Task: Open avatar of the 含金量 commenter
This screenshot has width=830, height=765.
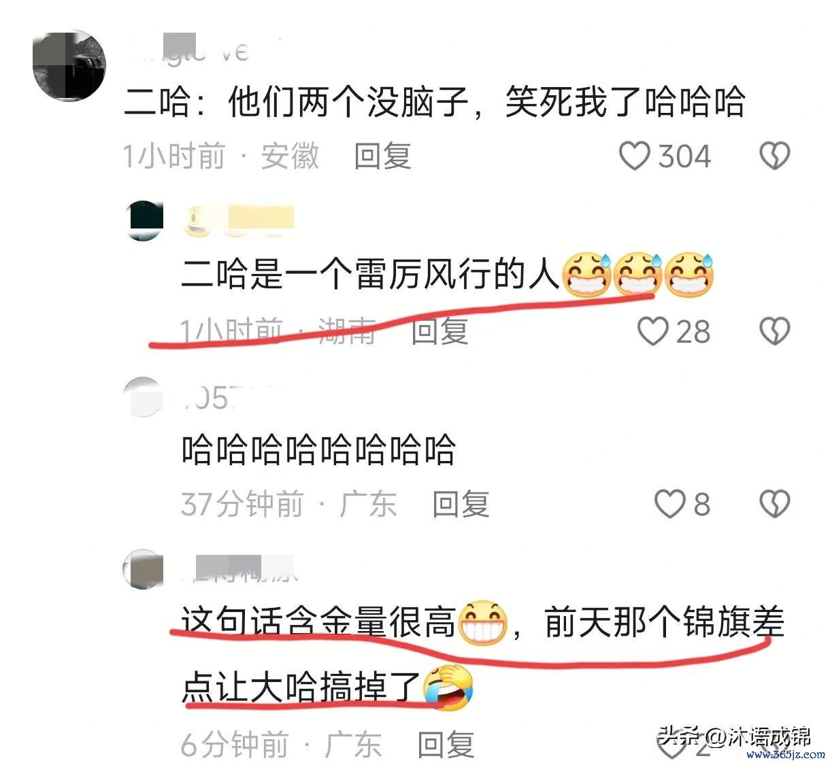Action: coord(144,569)
